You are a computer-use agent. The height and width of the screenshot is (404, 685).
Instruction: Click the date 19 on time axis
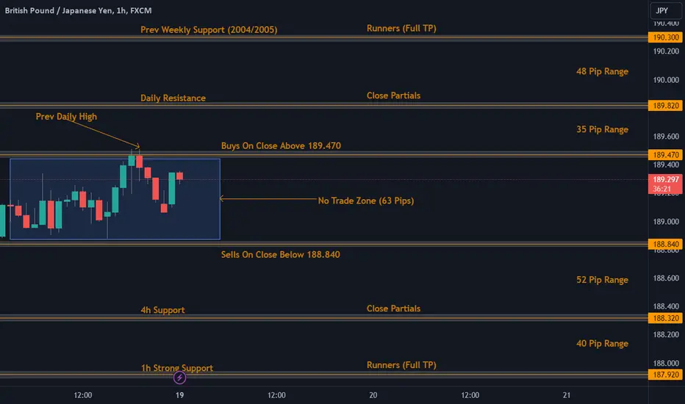180,394
